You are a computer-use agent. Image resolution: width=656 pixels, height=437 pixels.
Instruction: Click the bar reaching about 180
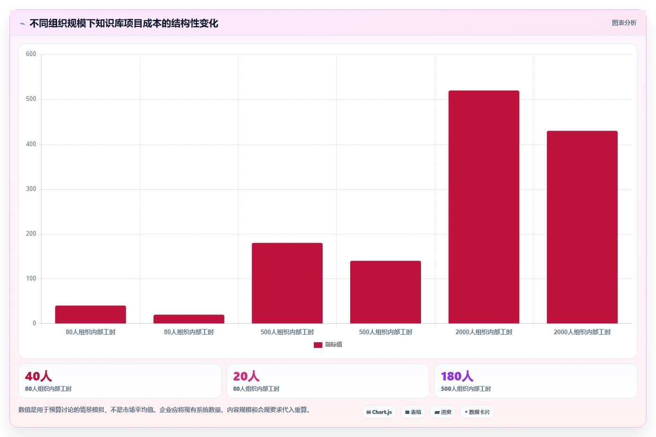(x=287, y=283)
